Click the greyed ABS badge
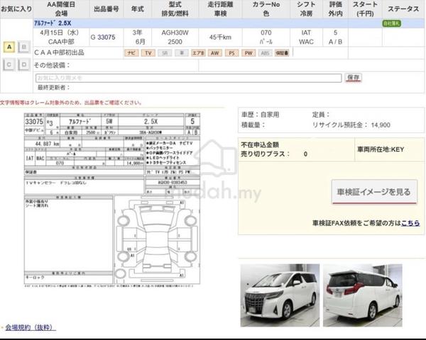This screenshot has width=426, height=340. coord(265,53)
